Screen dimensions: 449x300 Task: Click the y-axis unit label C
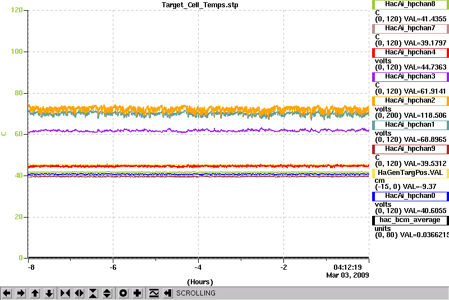pos(4,134)
